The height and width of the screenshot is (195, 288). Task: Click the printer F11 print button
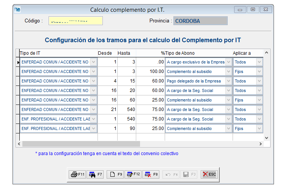77,174
